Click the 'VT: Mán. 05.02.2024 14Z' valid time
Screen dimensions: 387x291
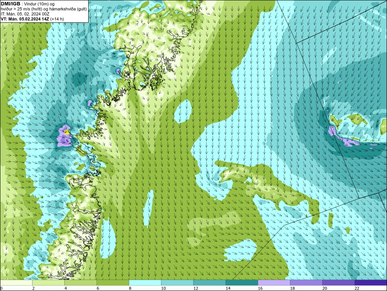[25, 19]
